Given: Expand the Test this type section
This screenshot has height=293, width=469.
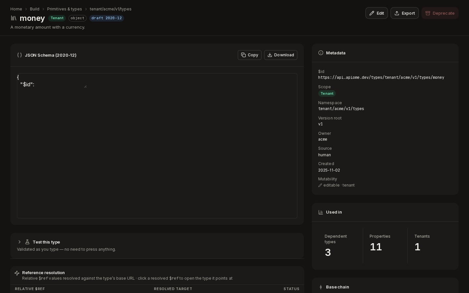Looking at the screenshot, I should pyautogui.click(x=20, y=242).
